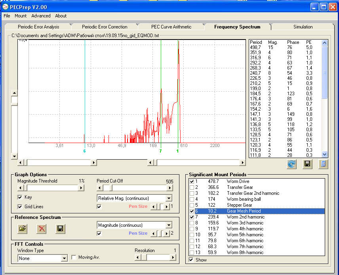Image resolution: width=339 pixels, height=275 pixels.
Task: Select the Transfer Gear 2nd harmonic row
Action: [257, 193]
